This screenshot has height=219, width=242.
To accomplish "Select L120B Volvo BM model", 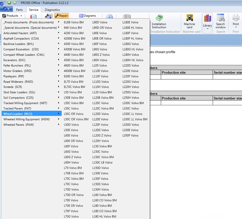I will point(103,98).
